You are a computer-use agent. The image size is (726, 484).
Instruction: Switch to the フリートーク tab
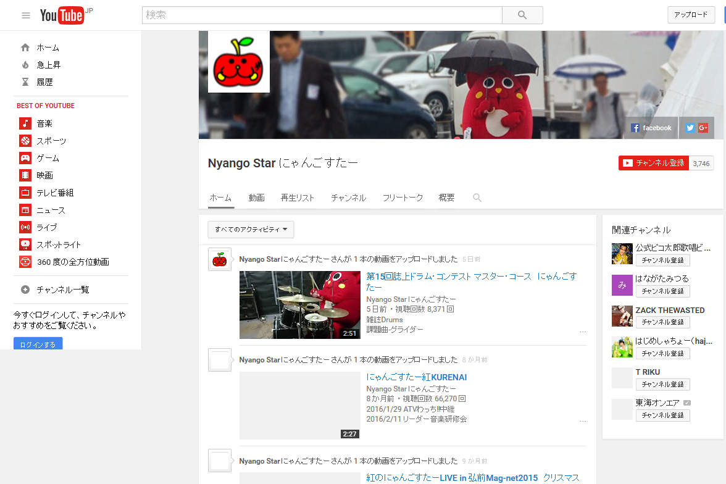click(x=403, y=198)
